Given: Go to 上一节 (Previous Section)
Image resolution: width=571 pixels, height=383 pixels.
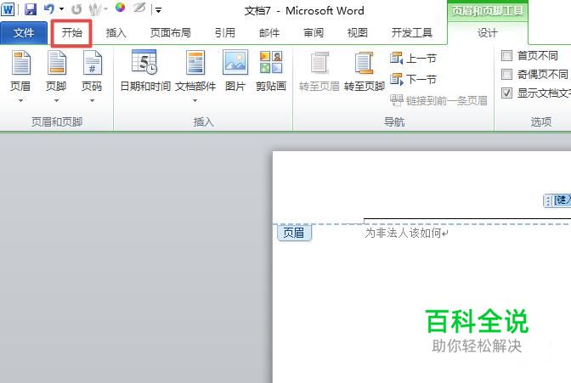Looking at the screenshot, I should (x=413, y=58).
